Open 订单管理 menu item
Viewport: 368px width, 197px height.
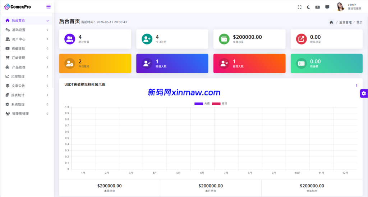click(x=27, y=58)
